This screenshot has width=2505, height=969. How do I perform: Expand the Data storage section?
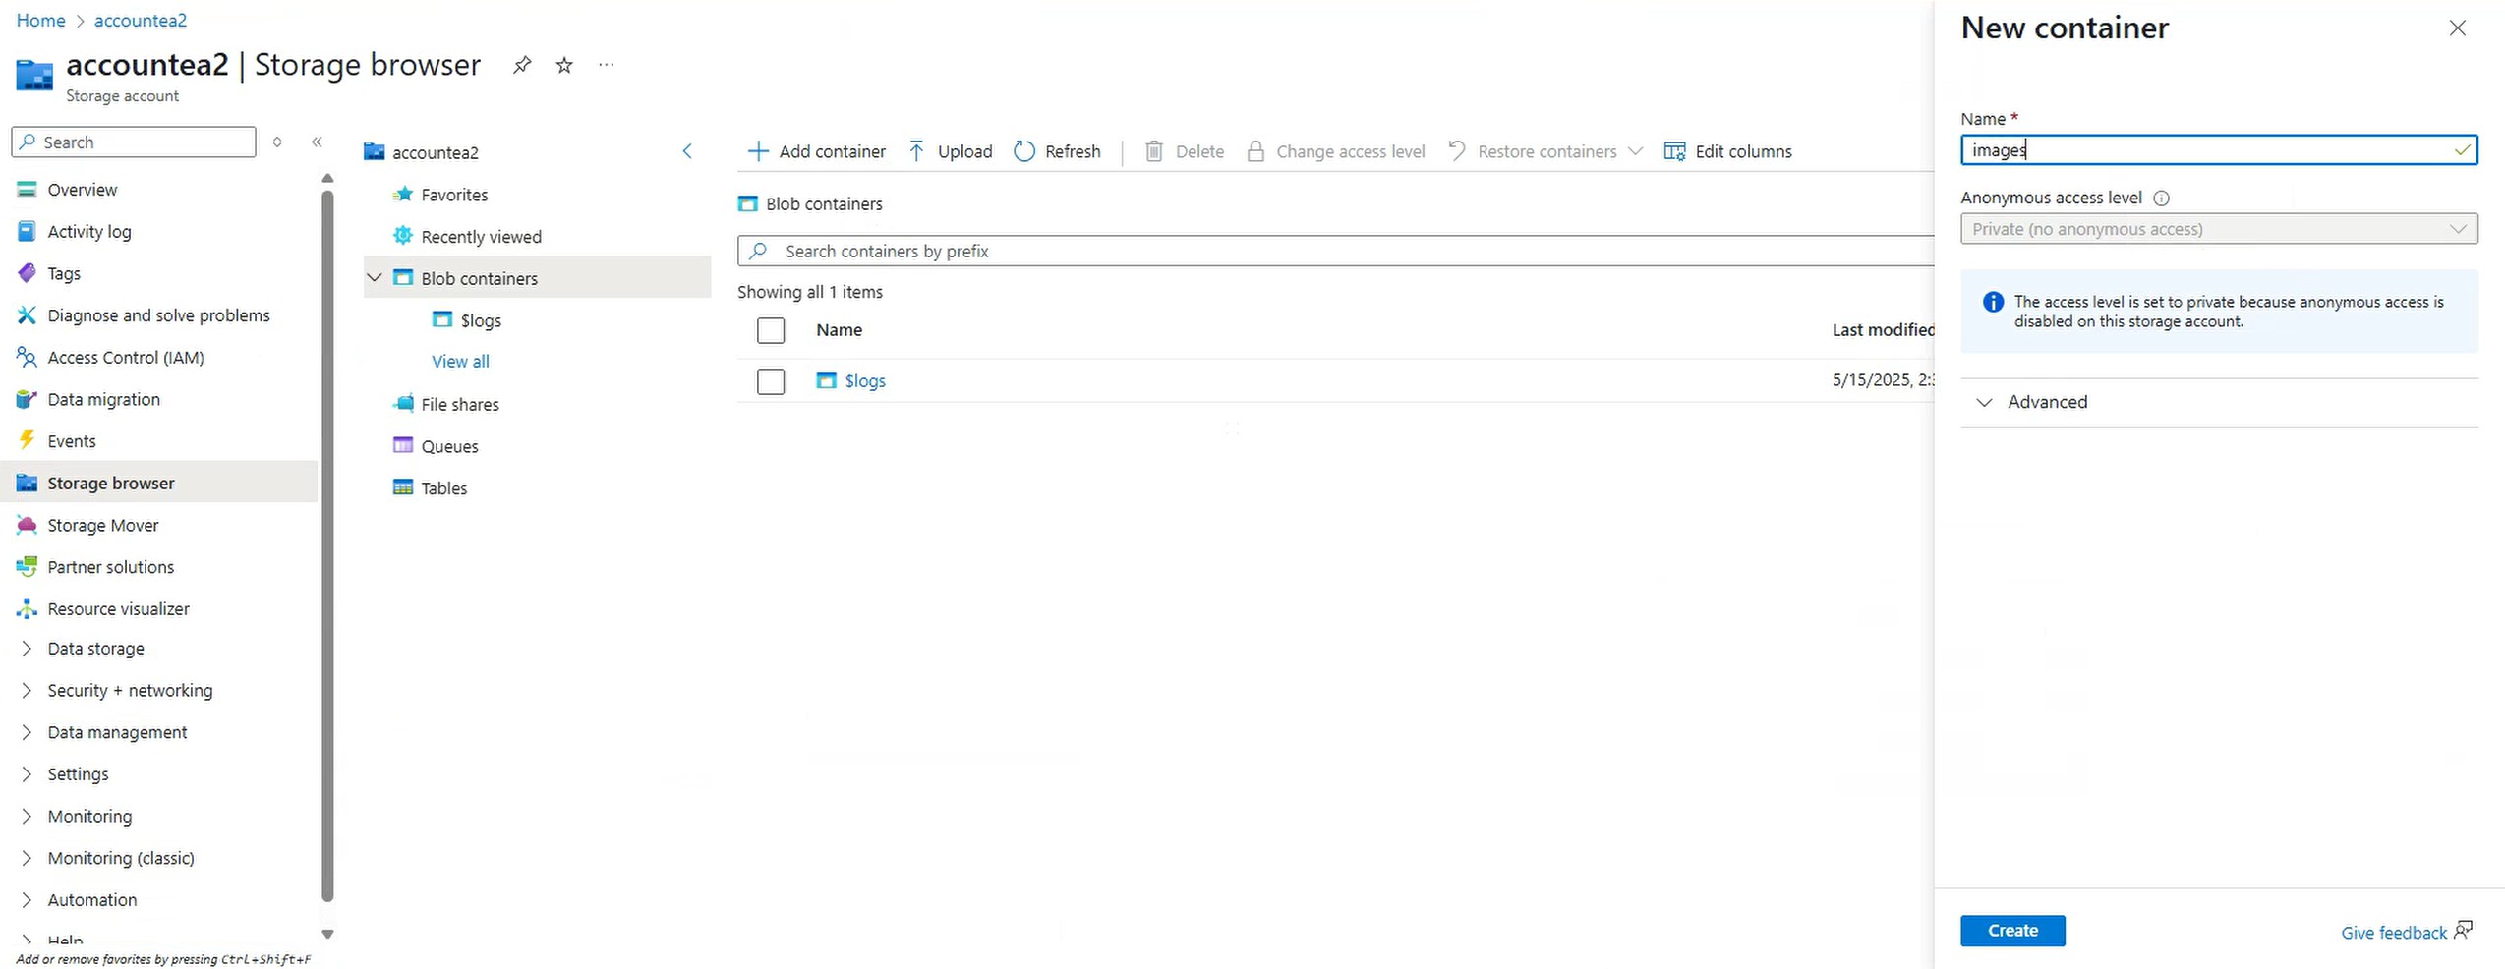(27, 649)
